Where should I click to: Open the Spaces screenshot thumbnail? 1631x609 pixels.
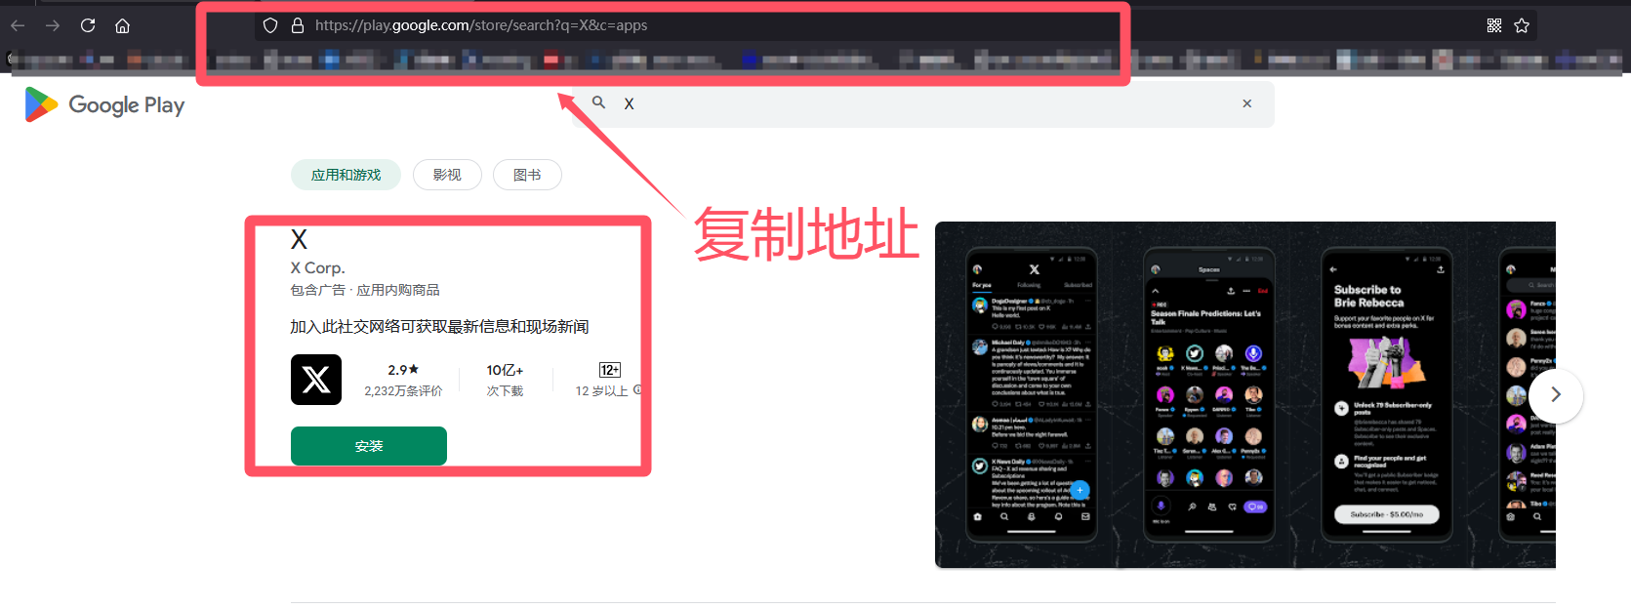click(x=1209, y=395)
